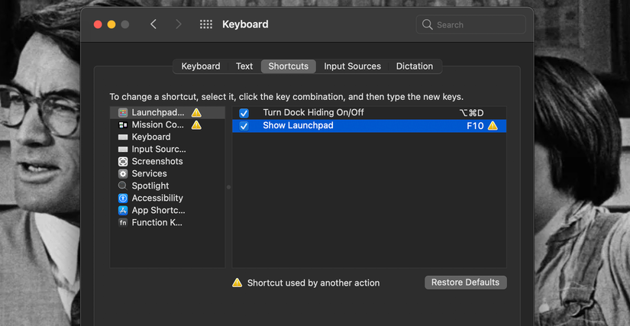Click the Services gear icon
The image size is (630, 326).
point(123,174)
